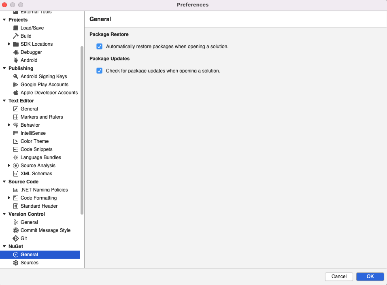
Task: Select the Debugger bug icon
Action: [15, 52]
